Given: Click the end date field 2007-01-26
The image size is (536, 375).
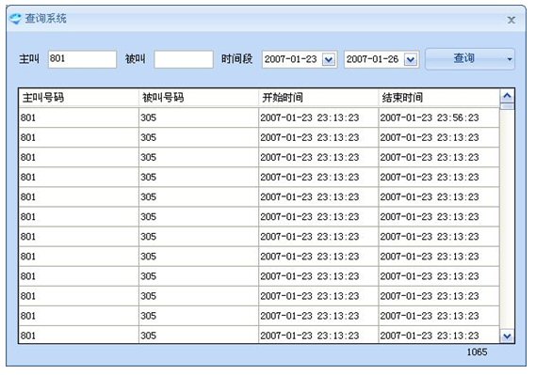Looking at the screenshot, I should (374, 59).
